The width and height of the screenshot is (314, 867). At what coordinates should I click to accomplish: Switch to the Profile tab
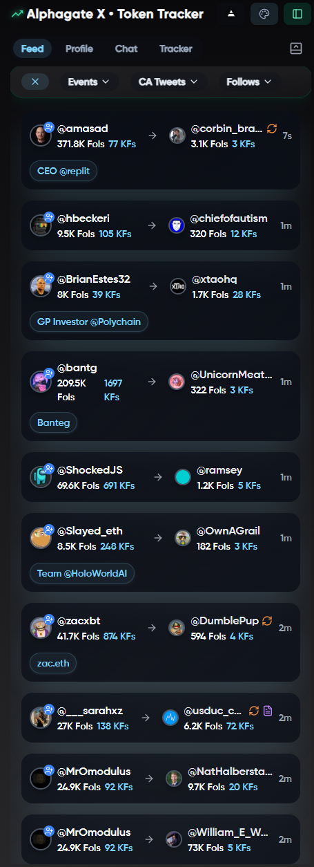point(79,48)
